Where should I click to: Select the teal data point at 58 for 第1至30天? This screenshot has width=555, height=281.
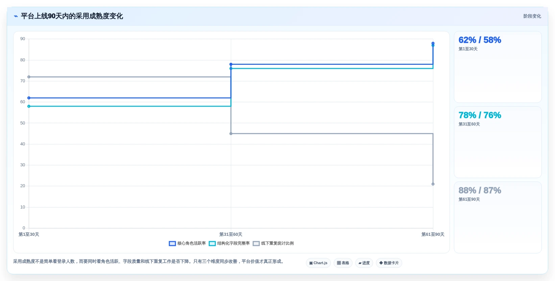tap(29, 106)
